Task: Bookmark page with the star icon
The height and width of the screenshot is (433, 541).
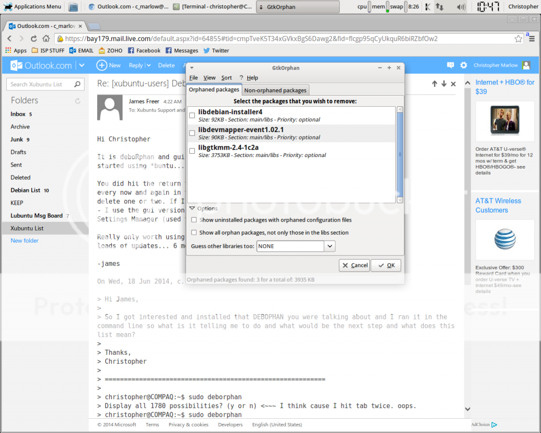Action: [x=518, y=39]
